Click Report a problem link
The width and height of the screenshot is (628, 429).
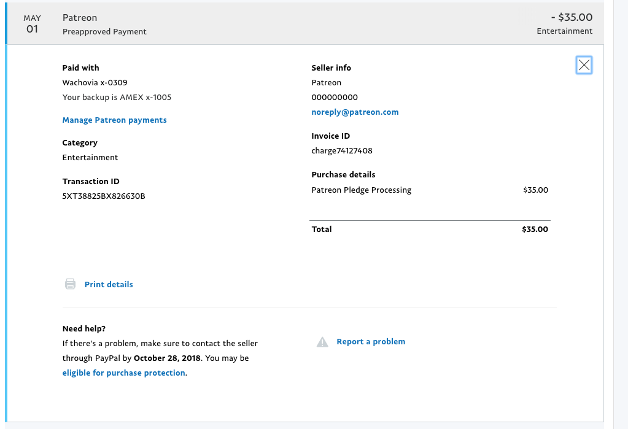click(371, 342)
